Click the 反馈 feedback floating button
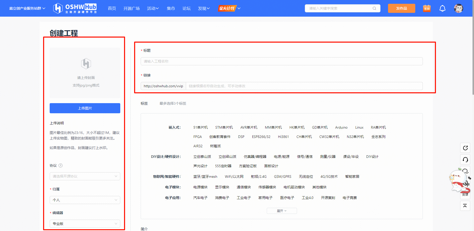This screenshot has width=474, height=231. 465,194
